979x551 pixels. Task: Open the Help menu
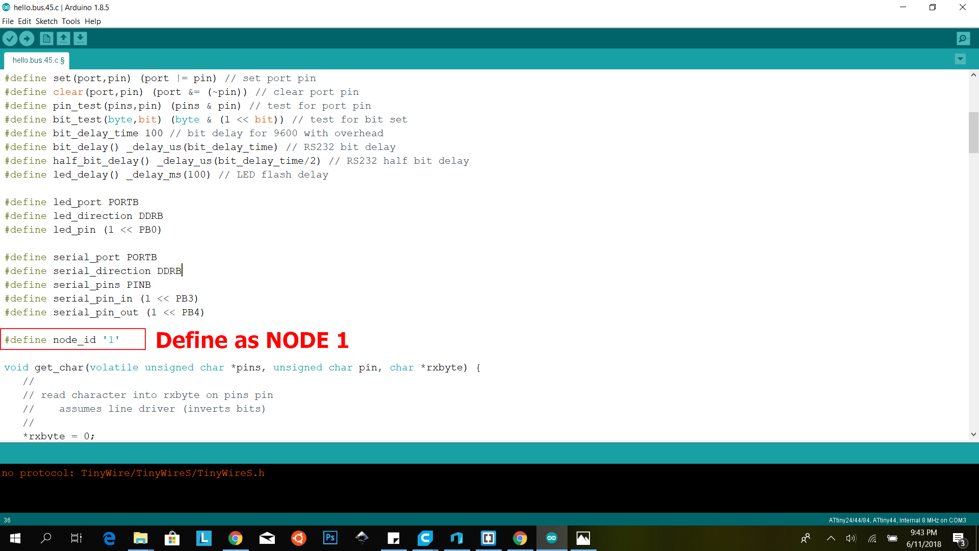coord(93,21)
